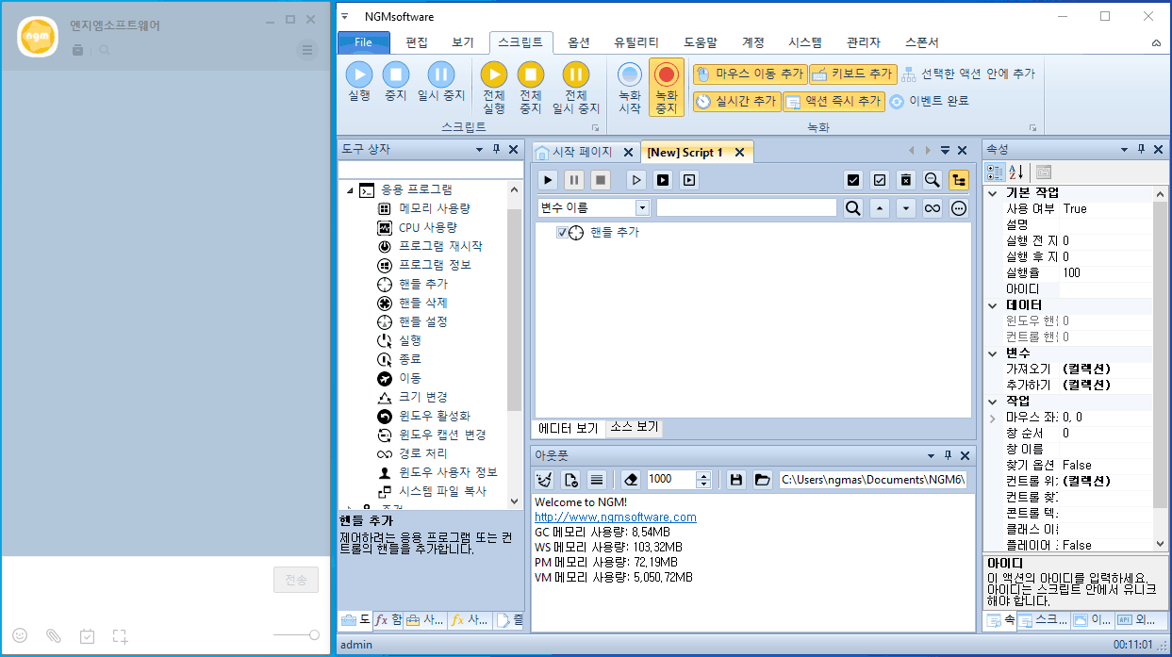Click search magnifier next to variable search field
The image size is (1172, 657).
click(853, 208)
